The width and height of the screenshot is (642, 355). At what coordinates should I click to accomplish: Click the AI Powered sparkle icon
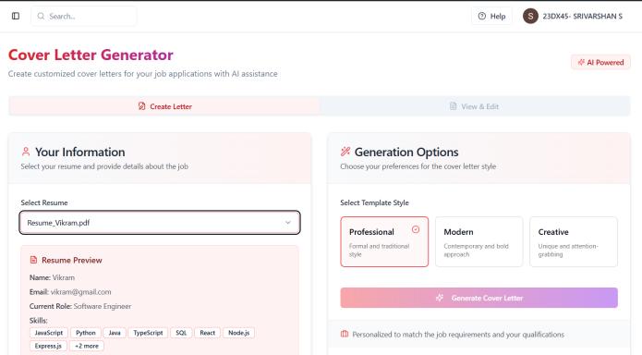(581, 62)
